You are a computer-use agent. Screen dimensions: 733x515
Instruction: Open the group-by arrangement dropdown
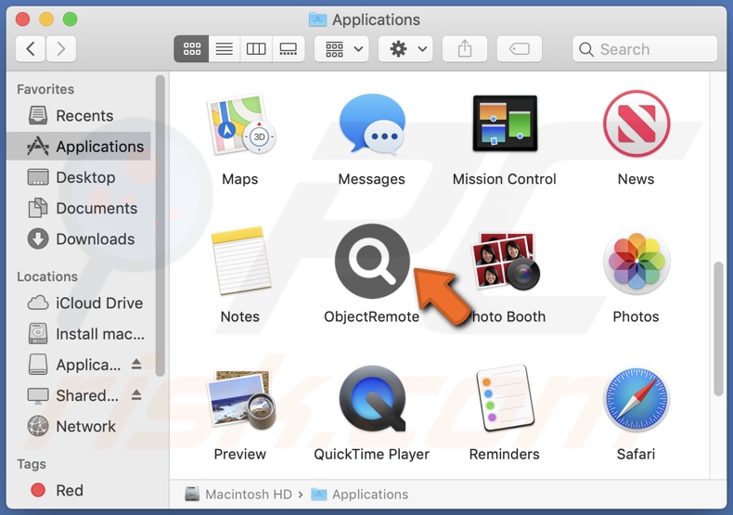[x=341, y=48]
